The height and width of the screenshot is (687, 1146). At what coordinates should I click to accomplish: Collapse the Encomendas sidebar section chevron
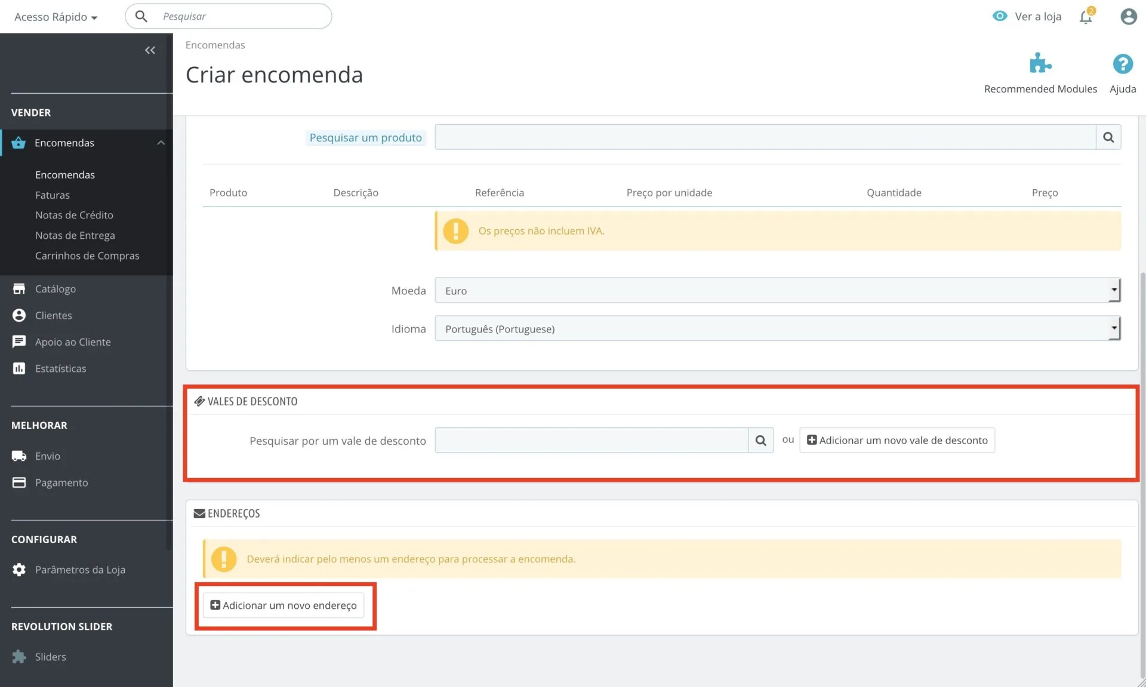tap(161, 143)
